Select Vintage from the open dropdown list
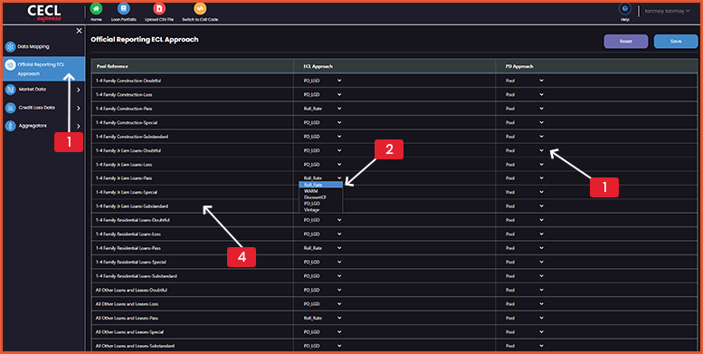 320,209
